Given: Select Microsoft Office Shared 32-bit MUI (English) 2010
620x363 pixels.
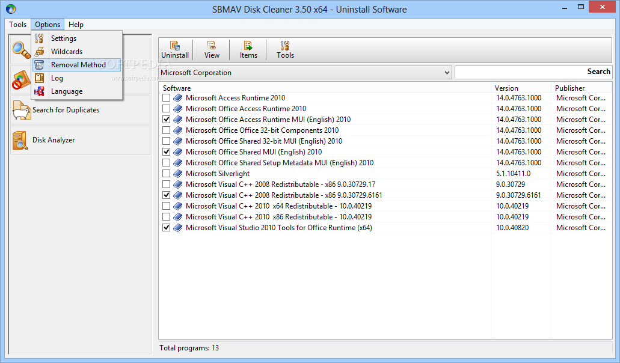Looking at the screenshot, I should click(x=264, y=141).
